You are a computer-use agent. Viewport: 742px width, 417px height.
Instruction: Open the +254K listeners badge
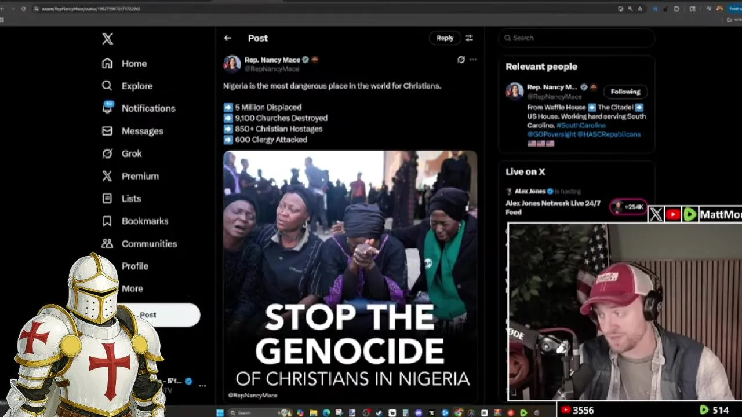coord(629,207)
